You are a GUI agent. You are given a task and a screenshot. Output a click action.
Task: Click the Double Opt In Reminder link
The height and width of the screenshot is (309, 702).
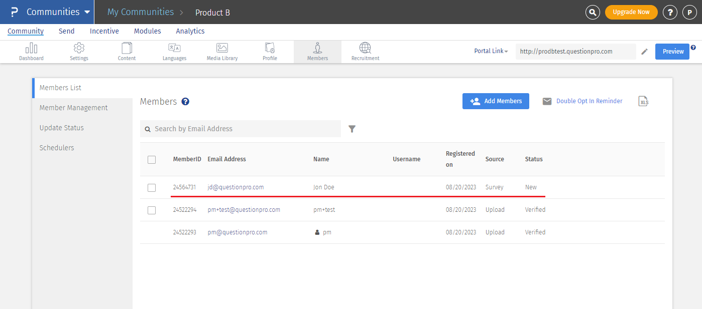tap(589, 101)
